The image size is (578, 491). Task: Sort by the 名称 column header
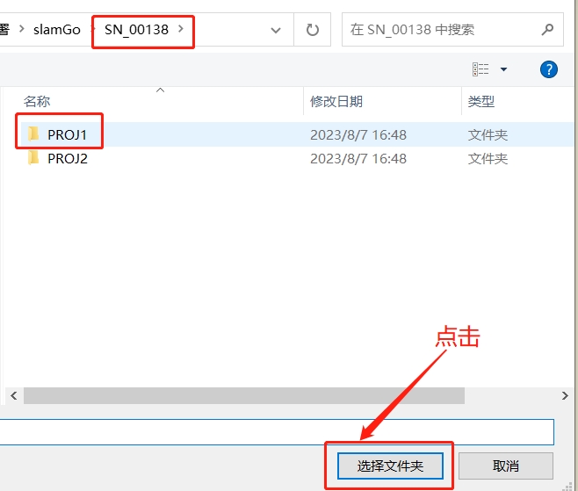pyautogui.click(x=38, y=102)
